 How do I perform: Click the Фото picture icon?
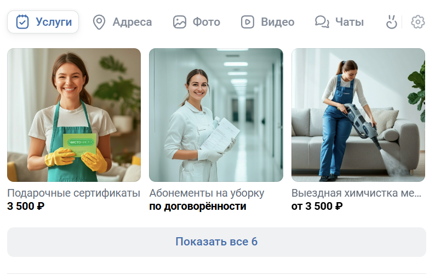coord(180,22)
